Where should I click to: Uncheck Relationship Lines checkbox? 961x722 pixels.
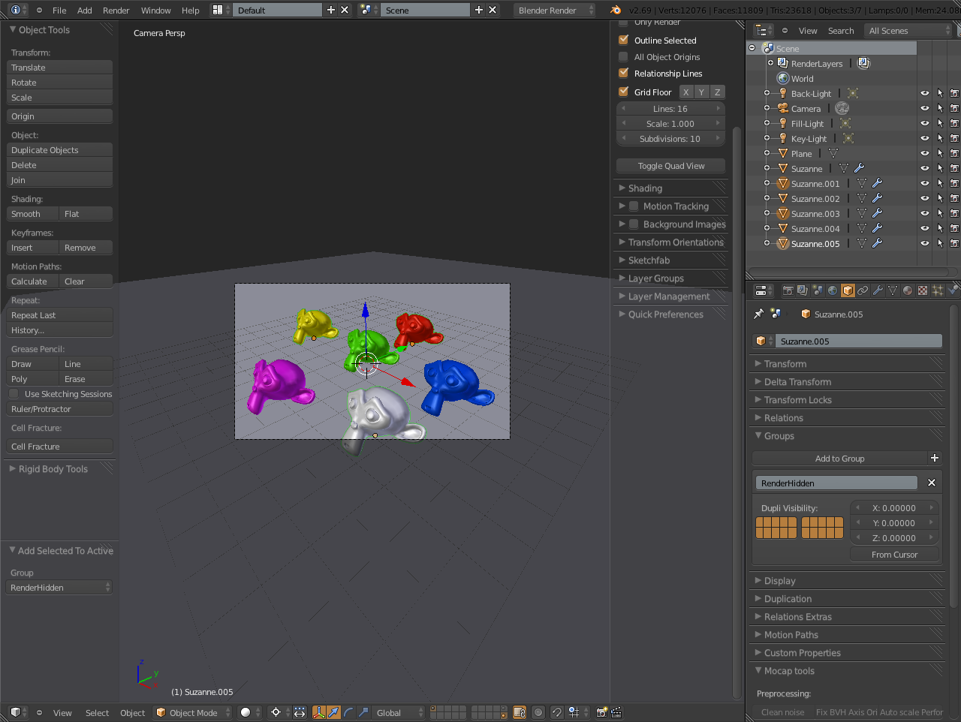tap(623, 73)
